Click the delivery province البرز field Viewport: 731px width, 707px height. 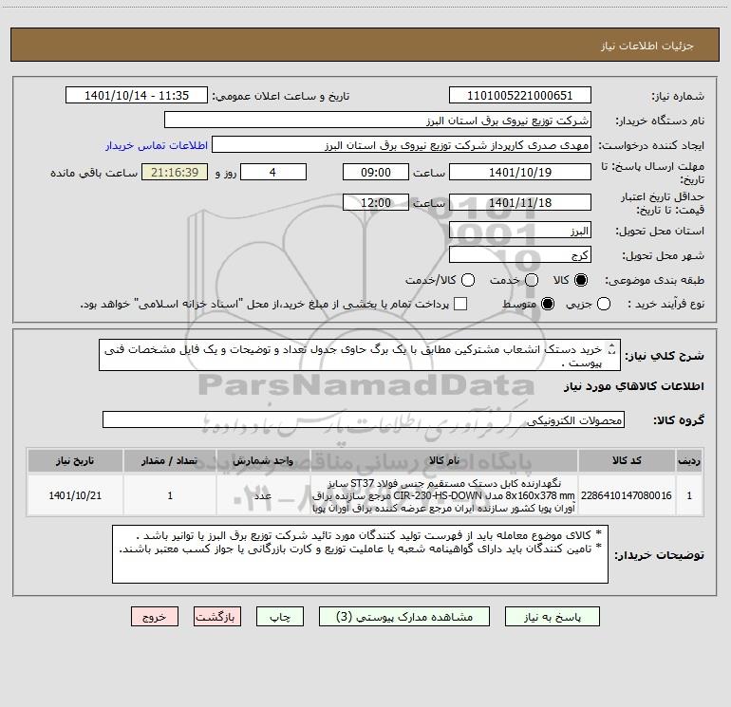(x=520, y=231)
